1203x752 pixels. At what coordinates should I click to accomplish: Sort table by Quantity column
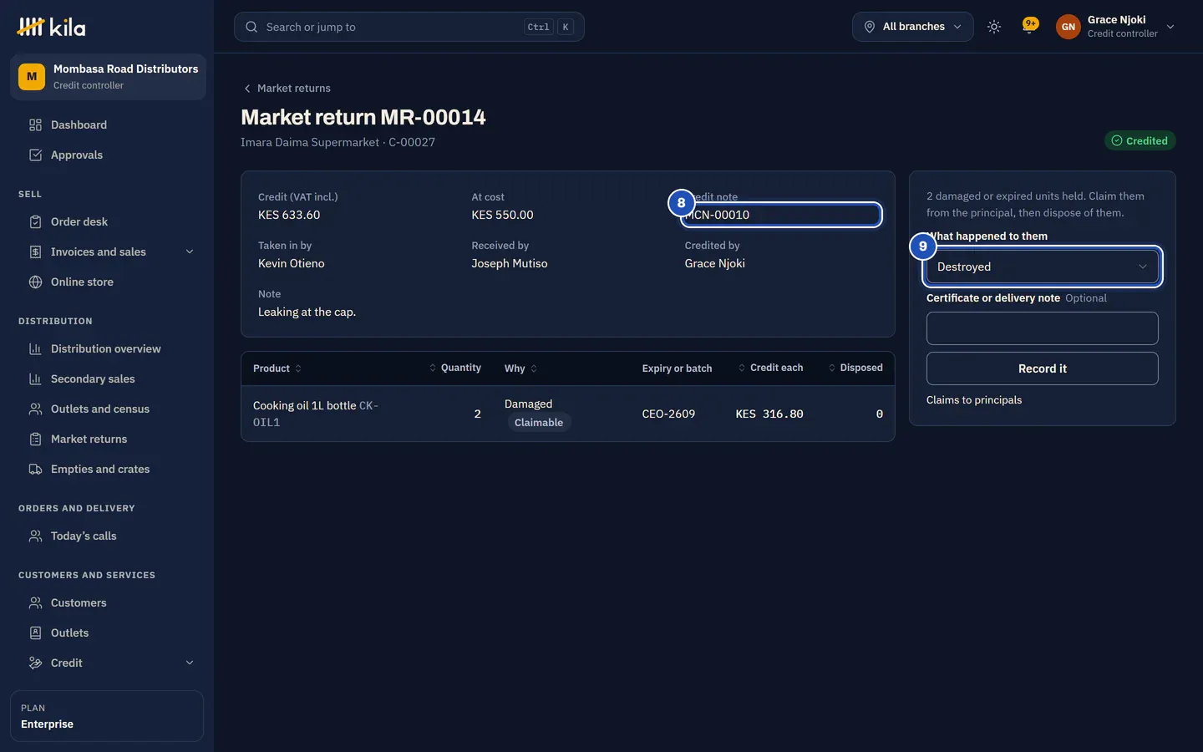(455, 368)
